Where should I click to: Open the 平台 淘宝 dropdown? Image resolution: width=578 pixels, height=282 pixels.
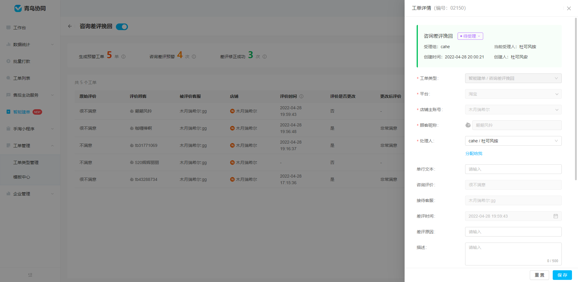coord(513,94)
